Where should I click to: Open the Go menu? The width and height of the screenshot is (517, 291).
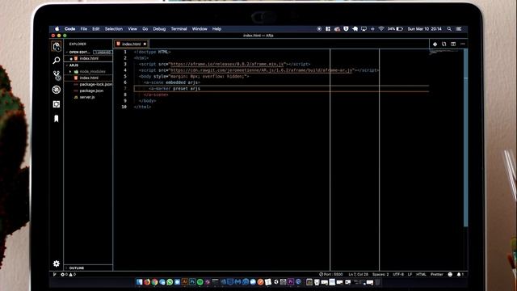pos(145,29)
